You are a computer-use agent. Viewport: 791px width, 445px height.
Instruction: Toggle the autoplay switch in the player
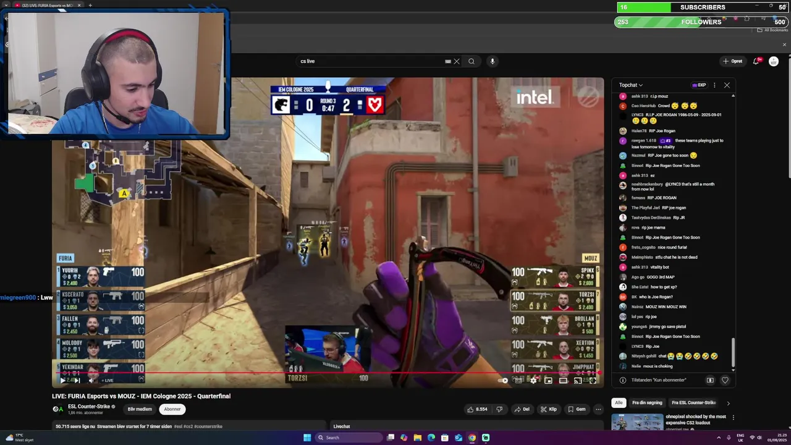pos(504,380)
